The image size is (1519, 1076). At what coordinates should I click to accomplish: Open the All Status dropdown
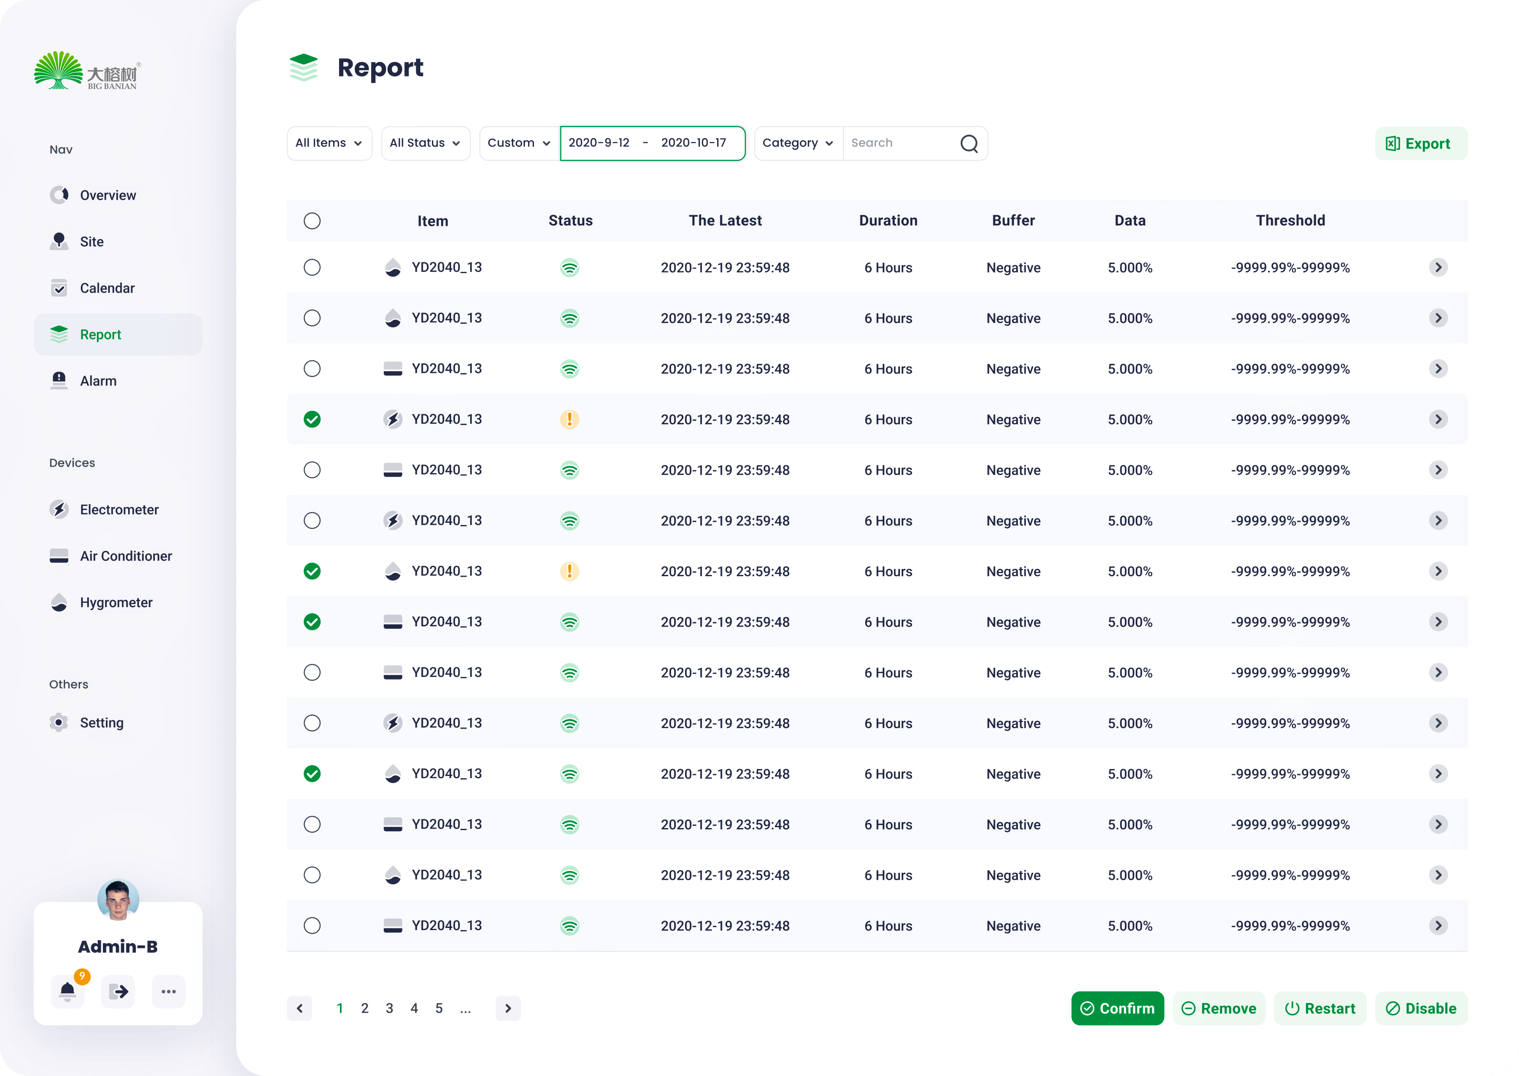click(x=425, y=143)
